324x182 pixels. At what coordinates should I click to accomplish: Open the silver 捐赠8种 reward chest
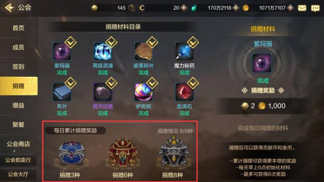pyautogui.click(x=174, y=154)
